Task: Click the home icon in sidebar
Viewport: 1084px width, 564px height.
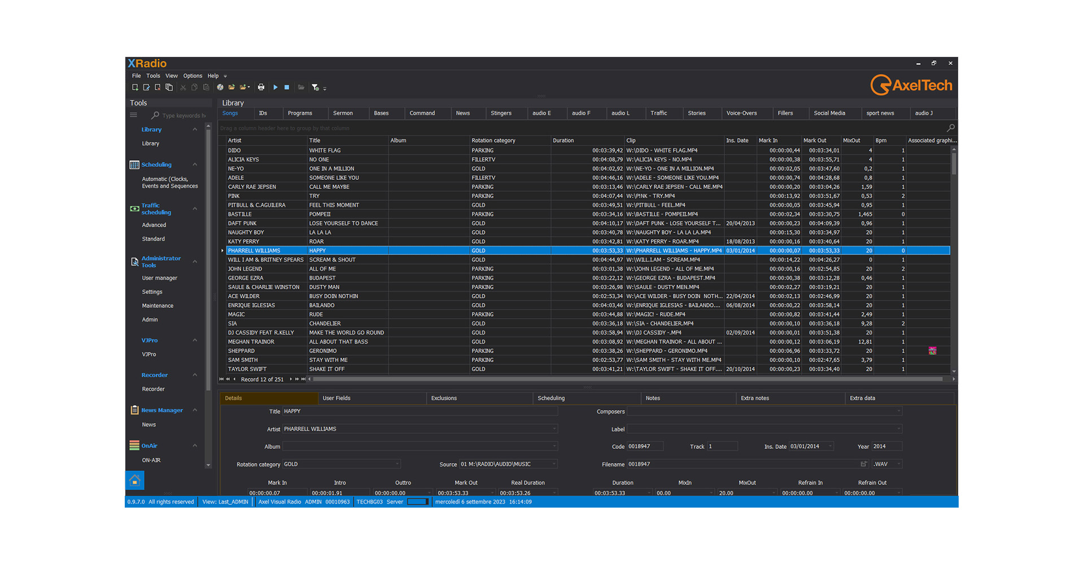Action: (135, 481)
